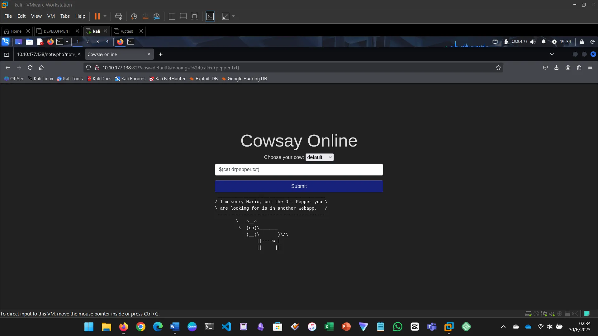Open the Firefox extensions puzzle icon
598x336 pixels.
tap(579, 68)
